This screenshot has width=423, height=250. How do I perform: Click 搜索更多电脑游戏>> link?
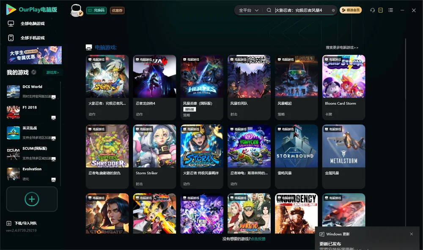[x=342, y=48]
